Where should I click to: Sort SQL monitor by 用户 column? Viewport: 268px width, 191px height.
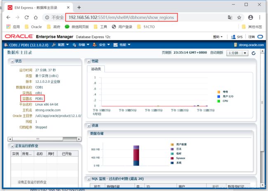[191, 186]
